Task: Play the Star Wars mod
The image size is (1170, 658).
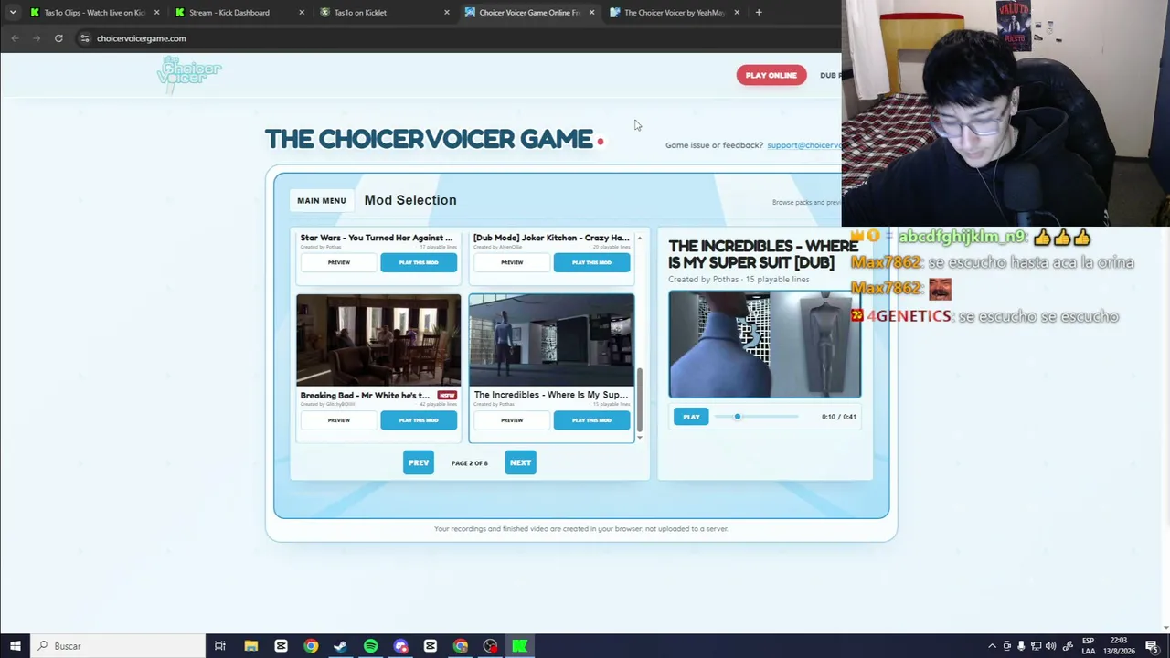Action: point(419,262)
